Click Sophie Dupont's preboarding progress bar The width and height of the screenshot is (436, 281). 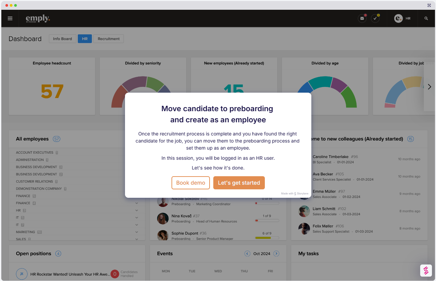pyautogui.click(x=267, y=238)
